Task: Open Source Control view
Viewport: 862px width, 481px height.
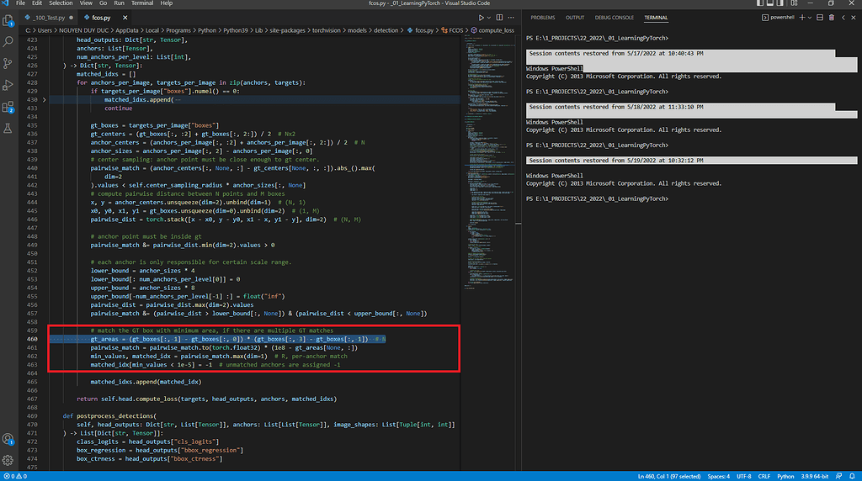Action: 8,63
